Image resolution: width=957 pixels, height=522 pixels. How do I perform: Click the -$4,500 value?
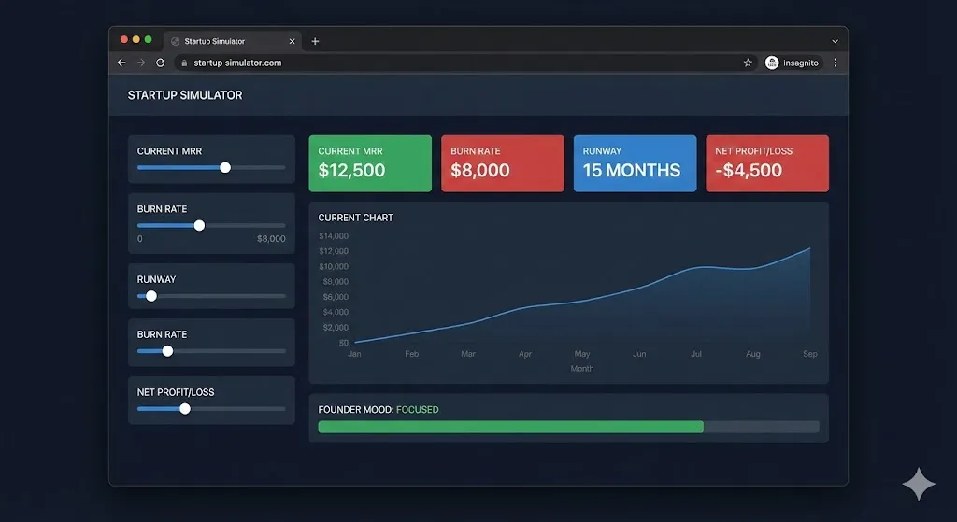(749, 170)
